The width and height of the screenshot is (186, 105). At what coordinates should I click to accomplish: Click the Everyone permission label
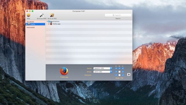coord(88,75)
